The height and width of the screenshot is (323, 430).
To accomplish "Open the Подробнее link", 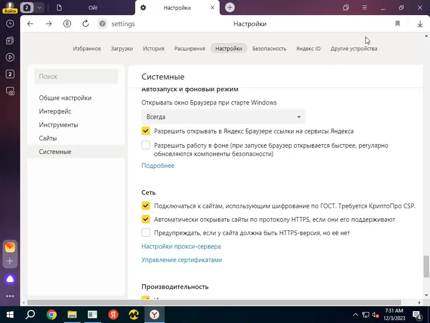I will pyautogui.click(x=158, y=166).
